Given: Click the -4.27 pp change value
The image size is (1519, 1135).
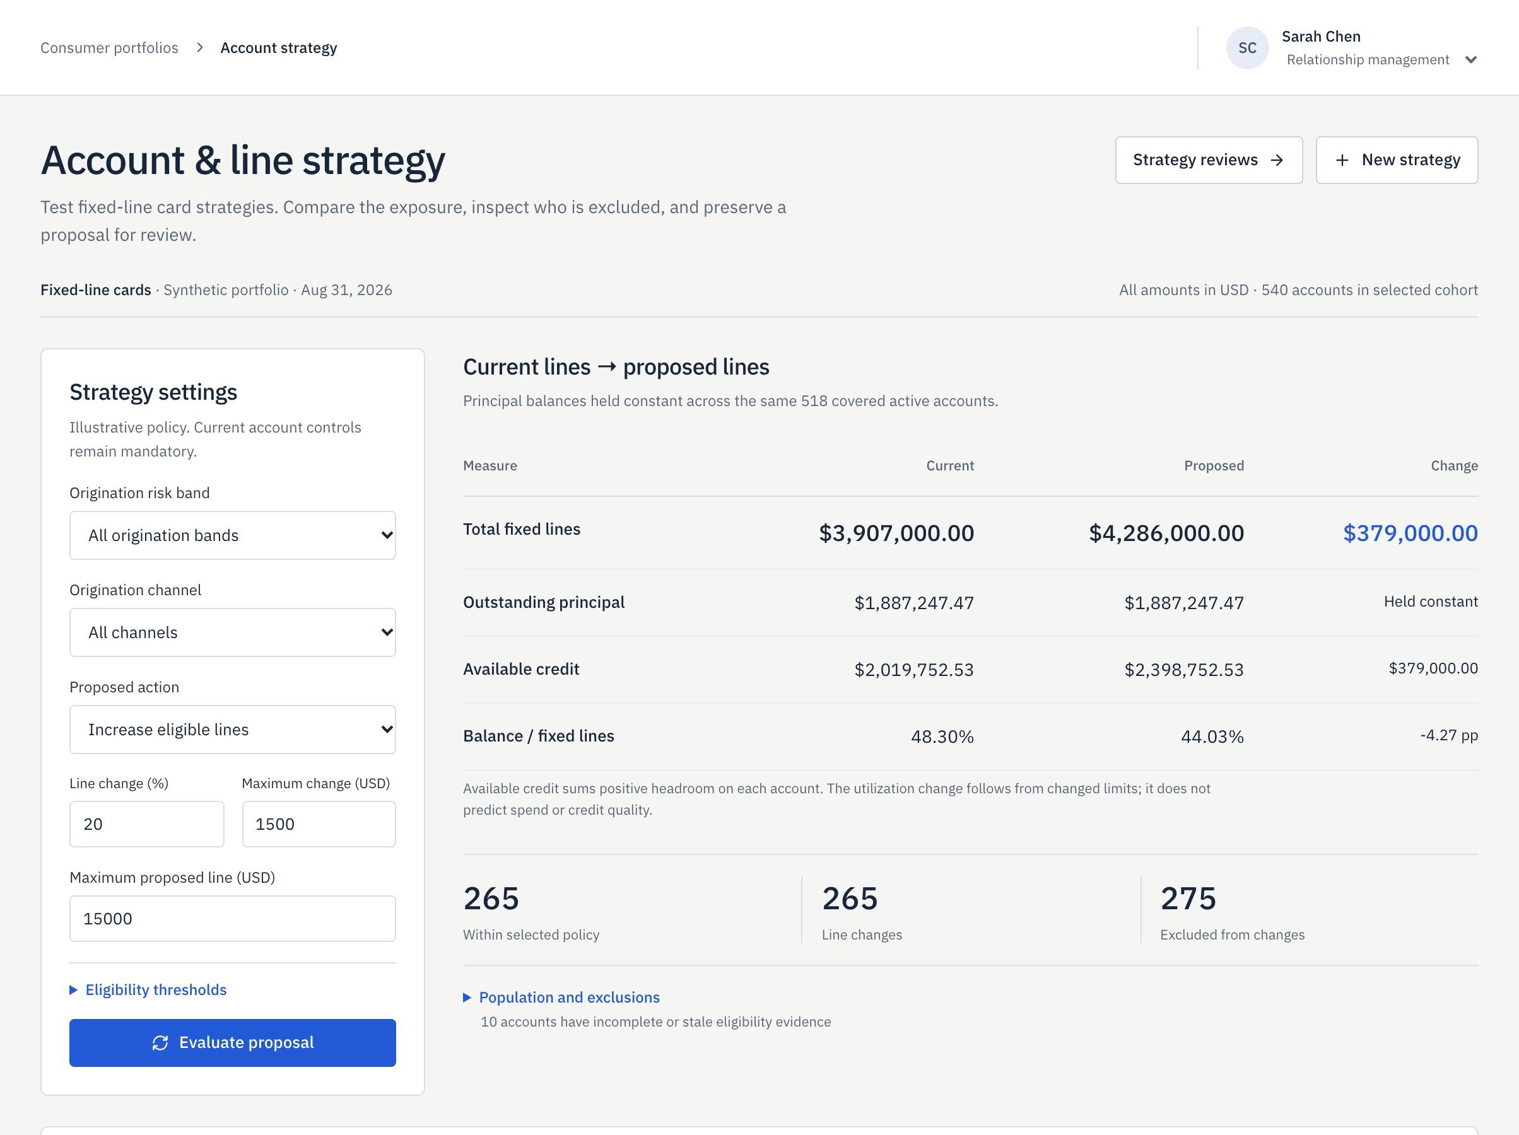Looking at the screenshot, I should point(1449,735).
